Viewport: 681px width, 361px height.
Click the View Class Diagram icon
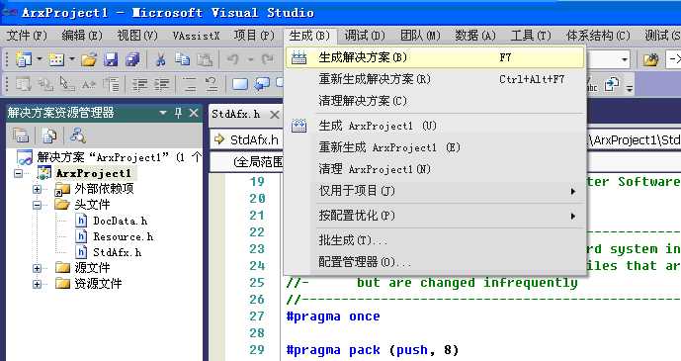78,135
